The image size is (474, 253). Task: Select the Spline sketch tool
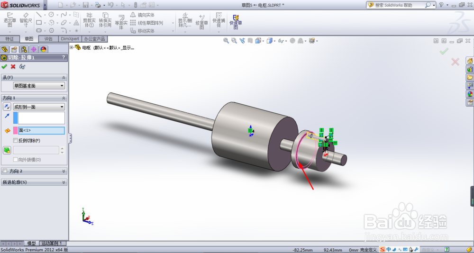click(x=64, y=15)
